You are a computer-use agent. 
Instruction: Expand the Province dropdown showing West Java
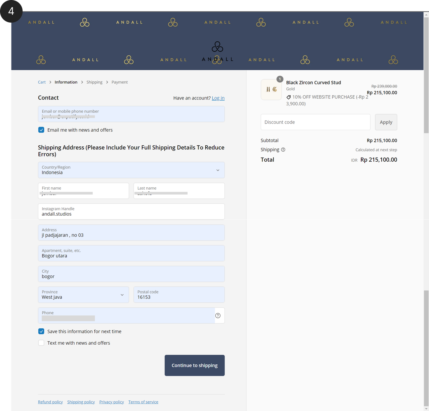click(x=83, y=295)
